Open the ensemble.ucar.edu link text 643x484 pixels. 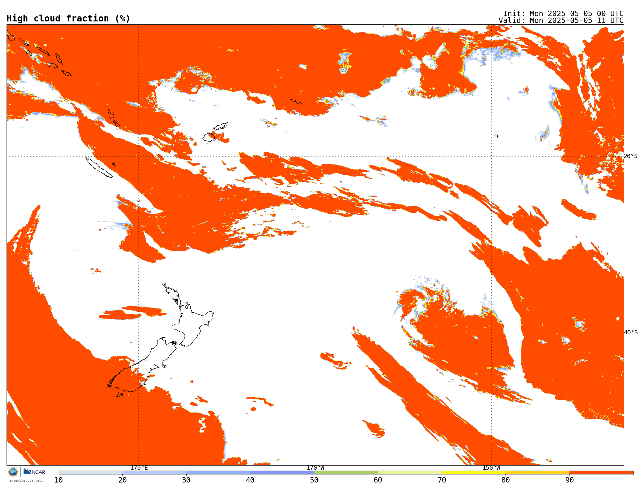click(x=26, y=480)
